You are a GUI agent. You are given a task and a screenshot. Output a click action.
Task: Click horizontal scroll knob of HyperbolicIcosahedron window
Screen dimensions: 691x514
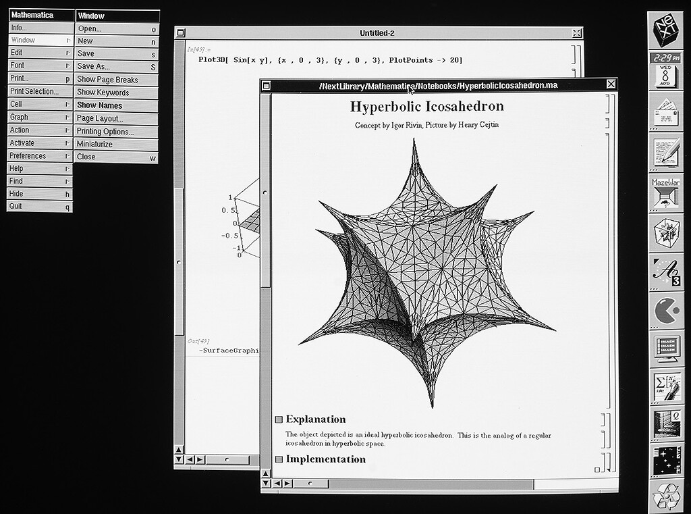(x=310, y=484)
